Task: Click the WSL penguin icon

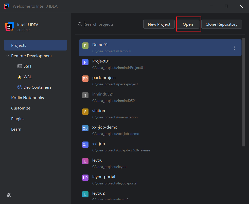Action: [x=20, y=77]
